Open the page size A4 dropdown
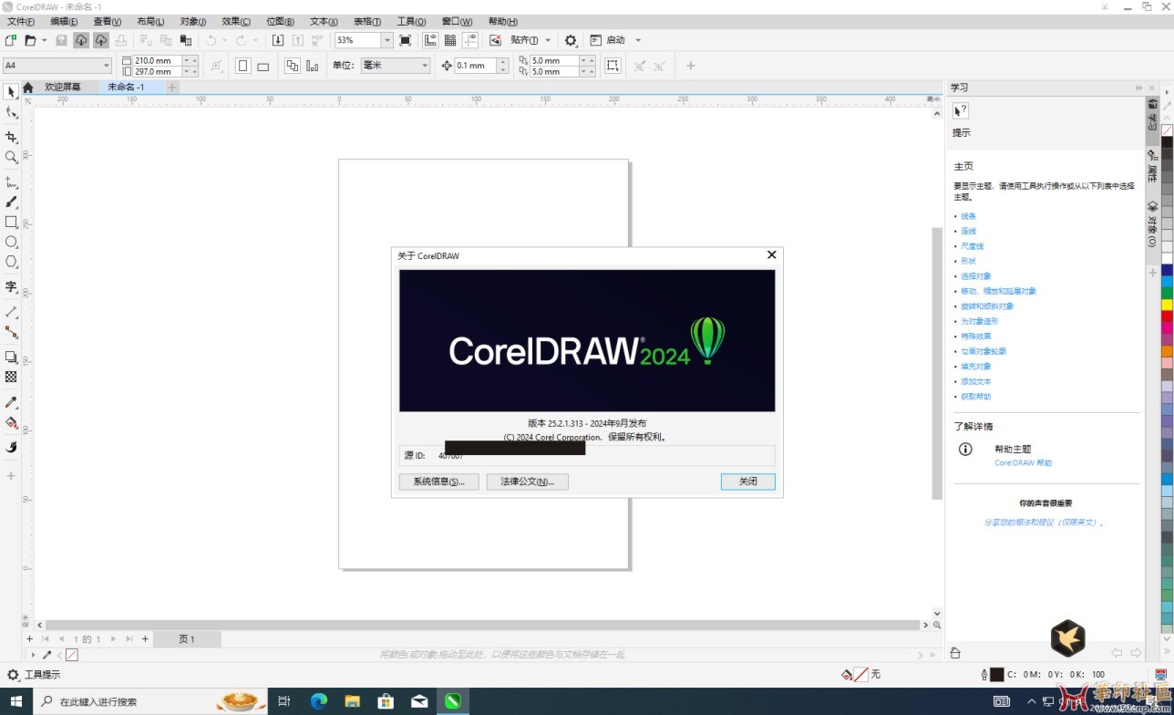The height and width of the screenshot is (715, 1174). (106, 66)
